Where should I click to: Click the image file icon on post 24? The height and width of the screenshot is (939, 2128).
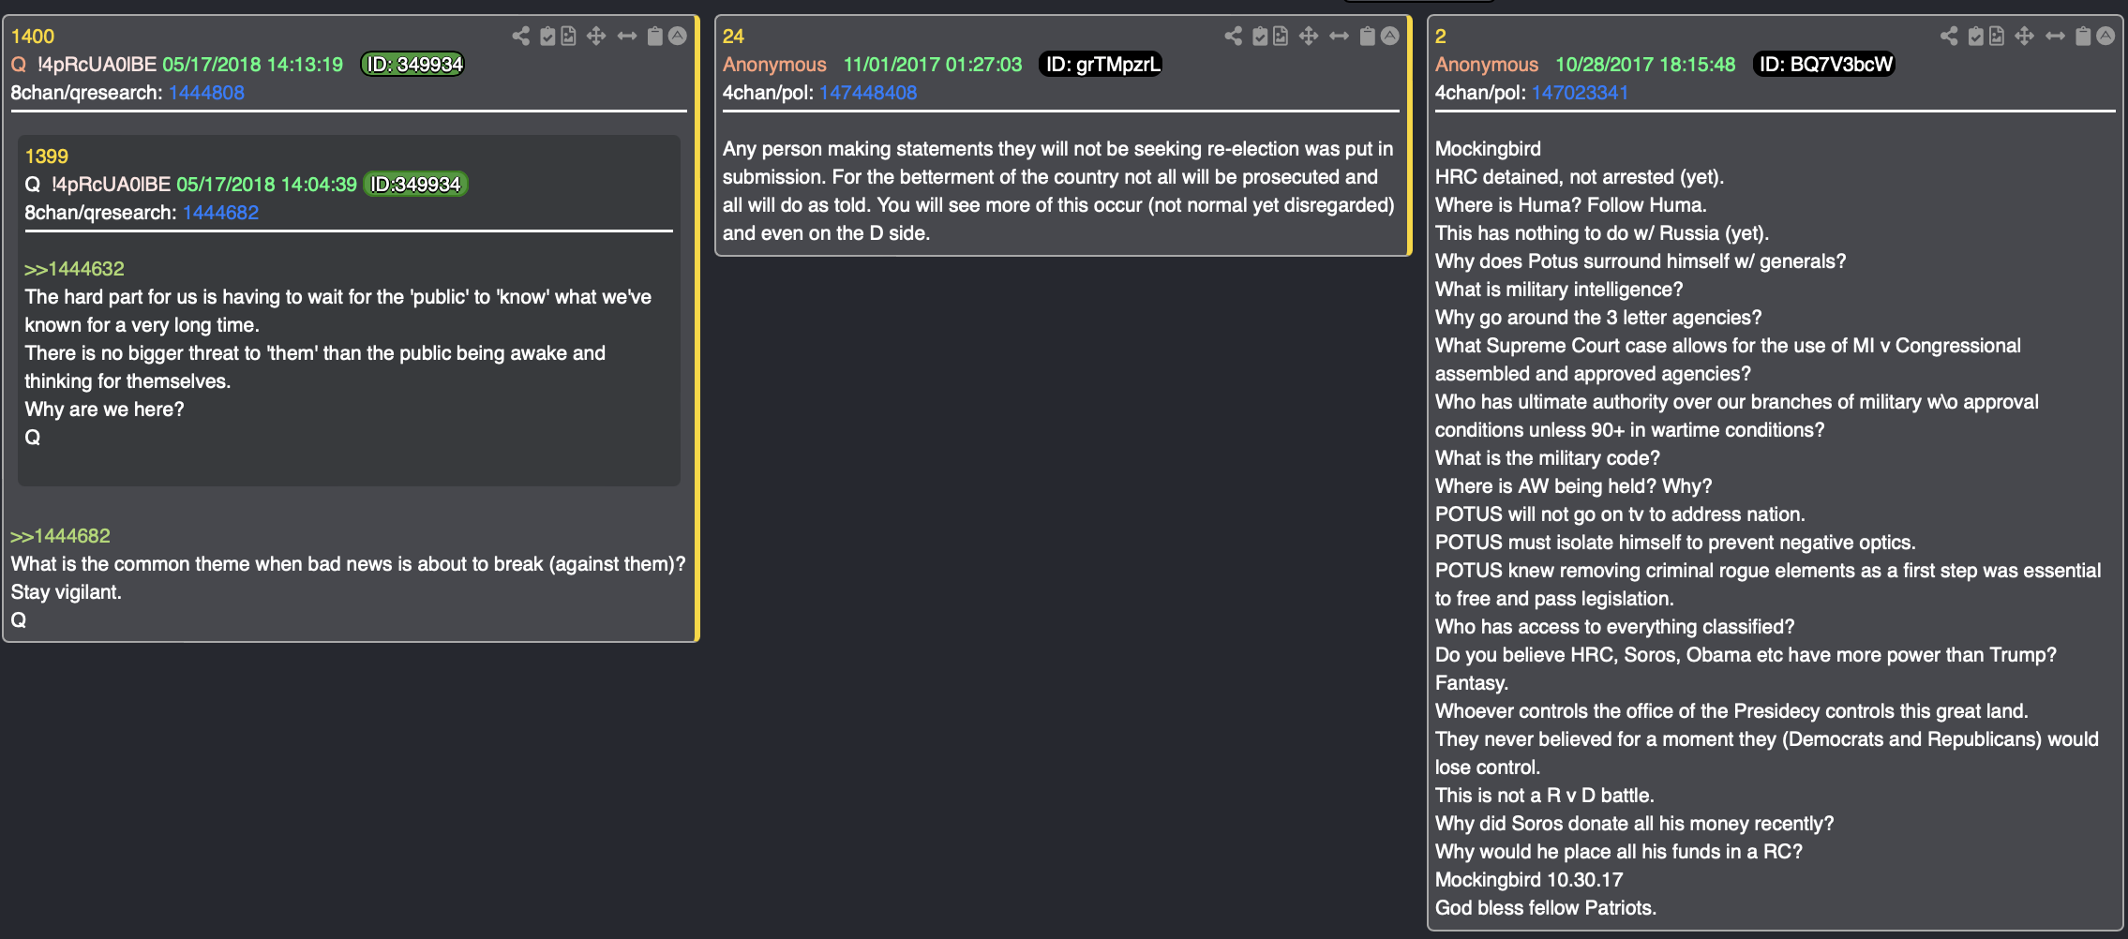coord(1281,36)
